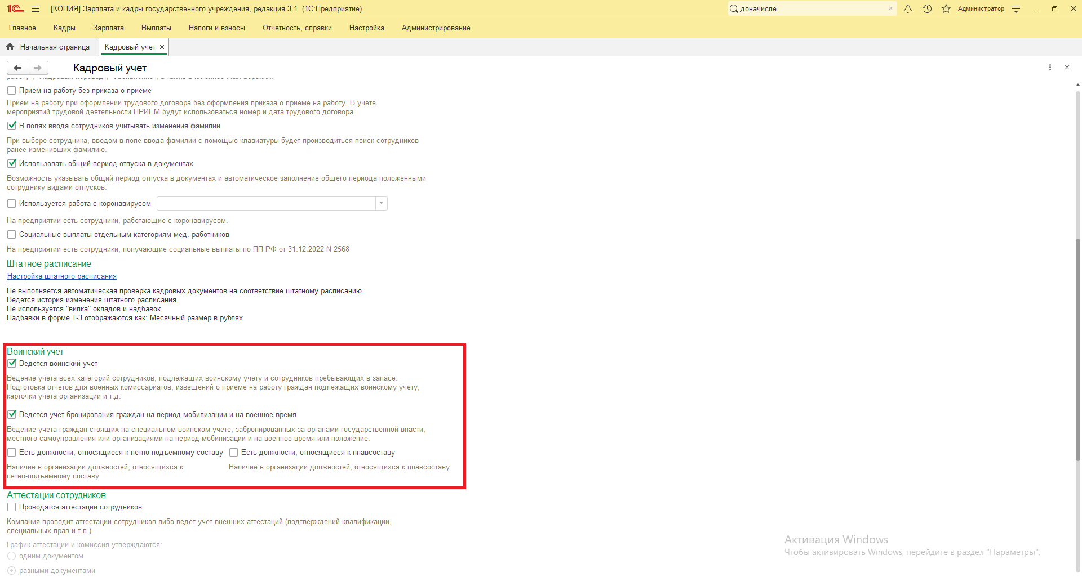Image resolution: width=1082 pixels, height=577 pixels.
Task: Select разными документами radio option
Action: [x=11, y=570]
